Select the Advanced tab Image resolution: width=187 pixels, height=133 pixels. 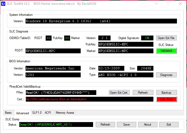pos(22,113)
